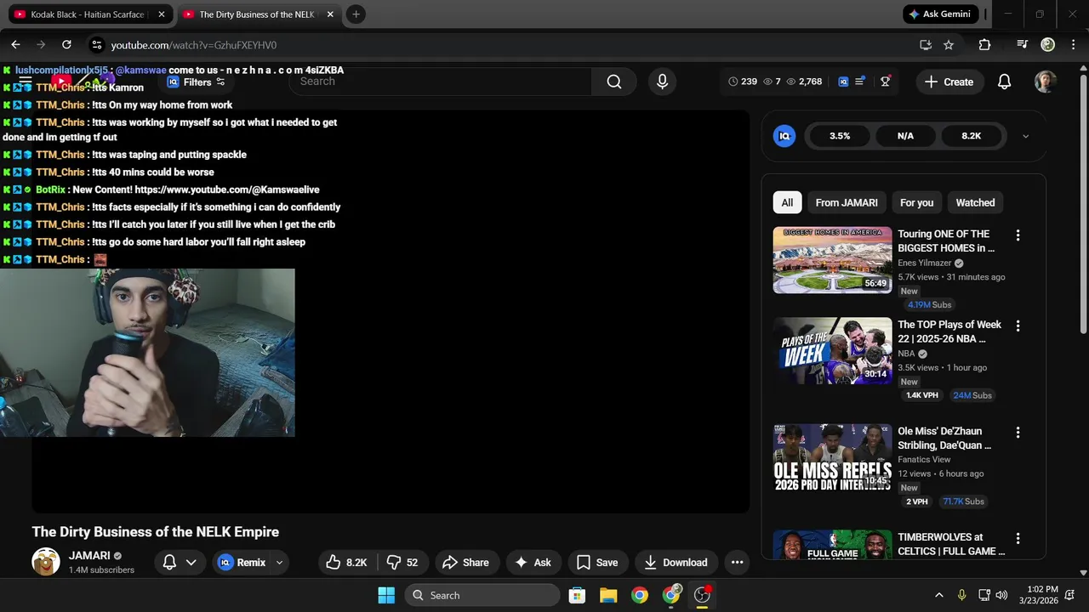Bookmark this page with the star icon

949,45
